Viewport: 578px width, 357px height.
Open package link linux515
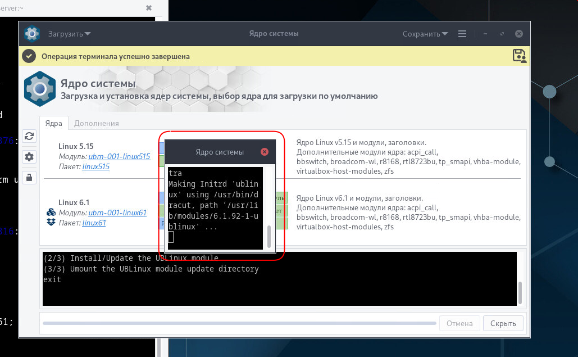[96, 167]
